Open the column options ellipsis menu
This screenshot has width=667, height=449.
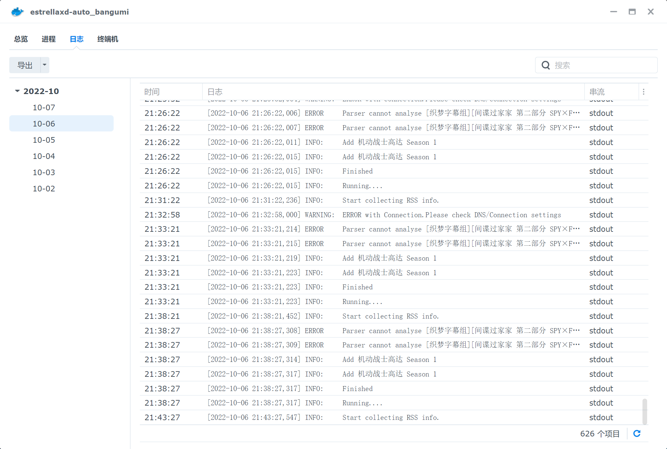pos(643,91)
